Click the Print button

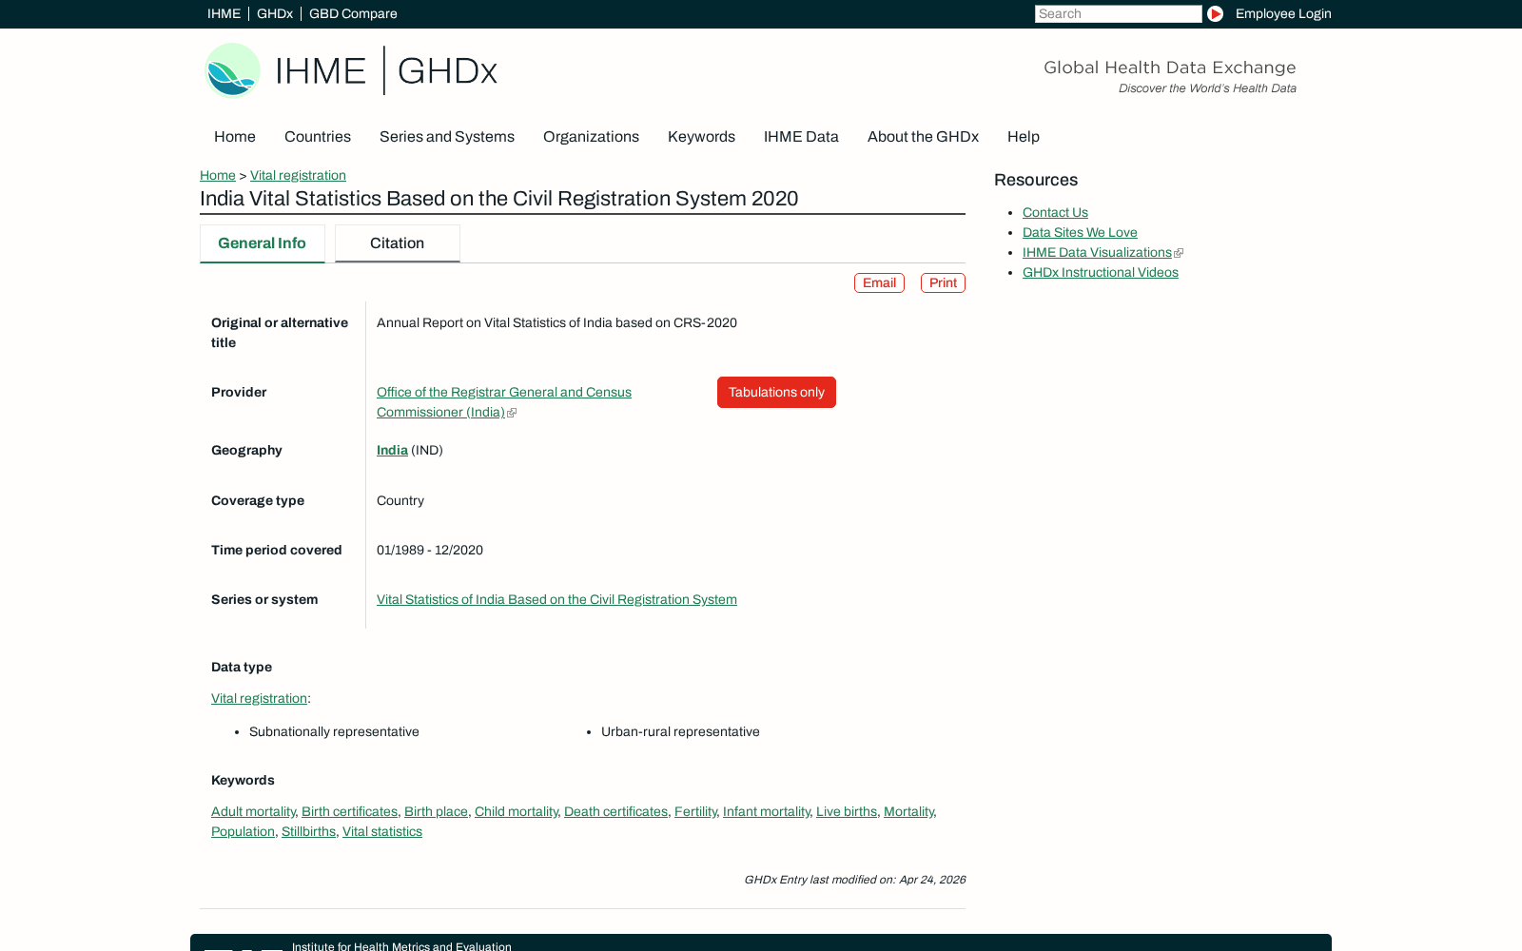[943, 282]
